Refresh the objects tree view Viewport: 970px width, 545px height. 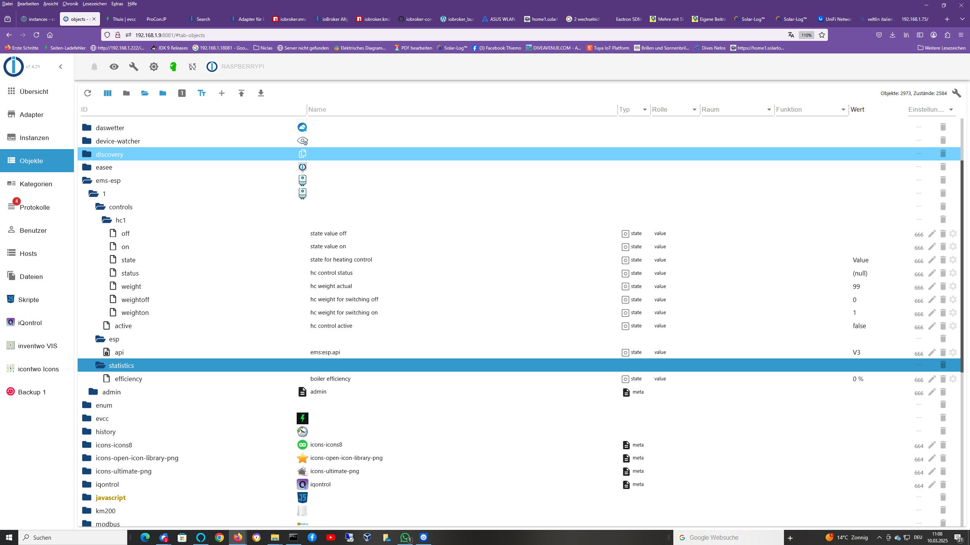point(88,93)
